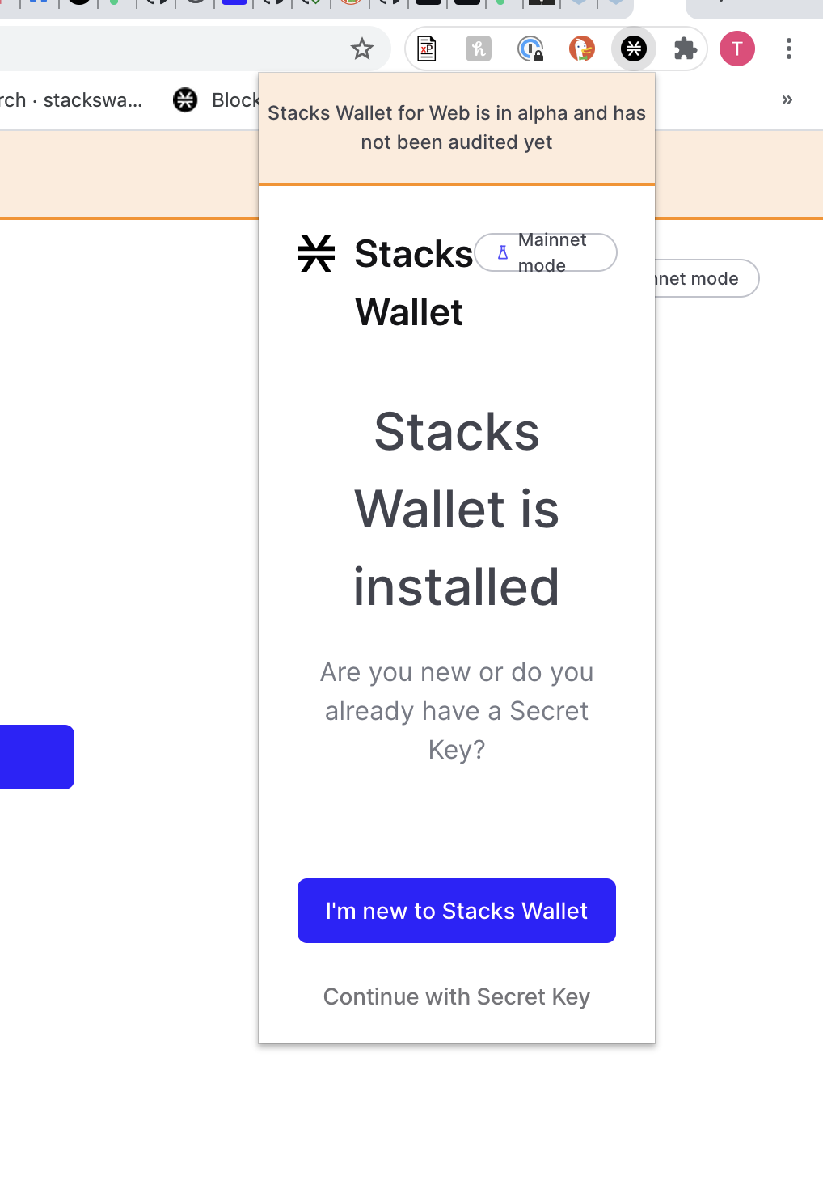The image size is (823, 1189).
Task: Expand the bookmarks bar overflow chevron
Action: (786, 99)
